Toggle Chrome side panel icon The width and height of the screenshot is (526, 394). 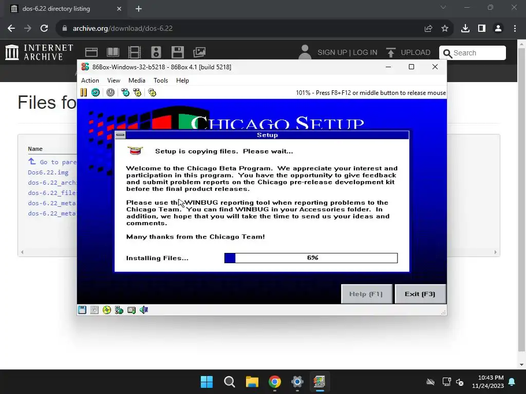482,29
